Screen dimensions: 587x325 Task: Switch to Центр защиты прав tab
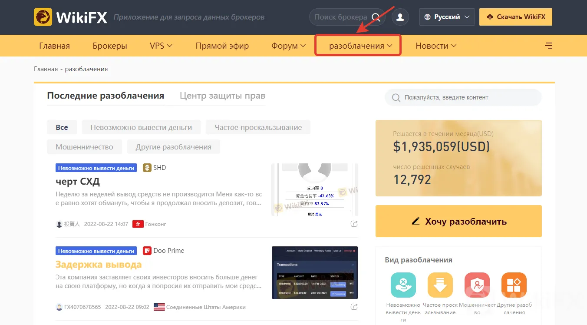pyautogui.click(x=222, y=96)
